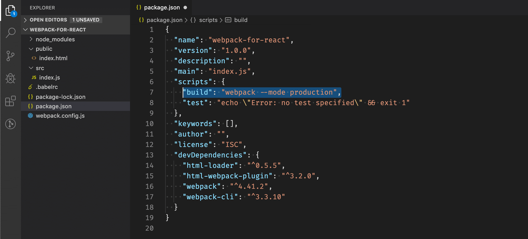Click the webpack icon beside webpack.config.js
The height and width of the screenshot is (239, 528).
[x=30, y=116]
